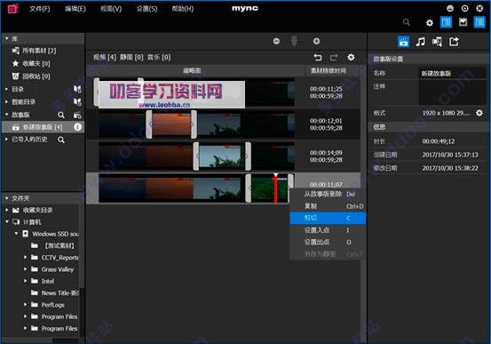Click zoom in plus button

(x=316, y=41)
